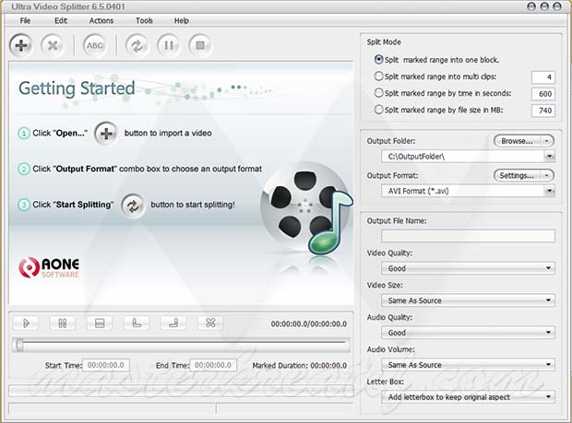572x423 pixels.
Task: Mark the end point of the range
Action: point(173,323)
